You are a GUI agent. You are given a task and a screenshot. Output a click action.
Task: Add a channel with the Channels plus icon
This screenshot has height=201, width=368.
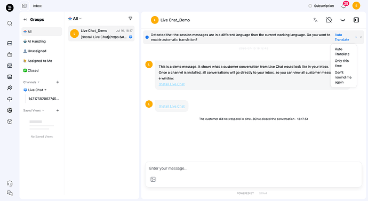tap(58, 82)
